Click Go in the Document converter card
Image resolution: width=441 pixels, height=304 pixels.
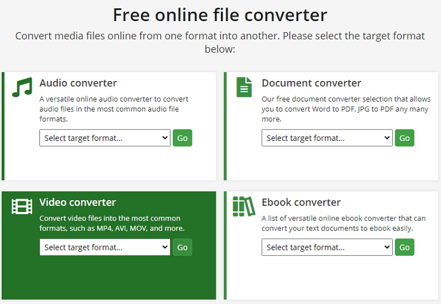tap(405, 138)
